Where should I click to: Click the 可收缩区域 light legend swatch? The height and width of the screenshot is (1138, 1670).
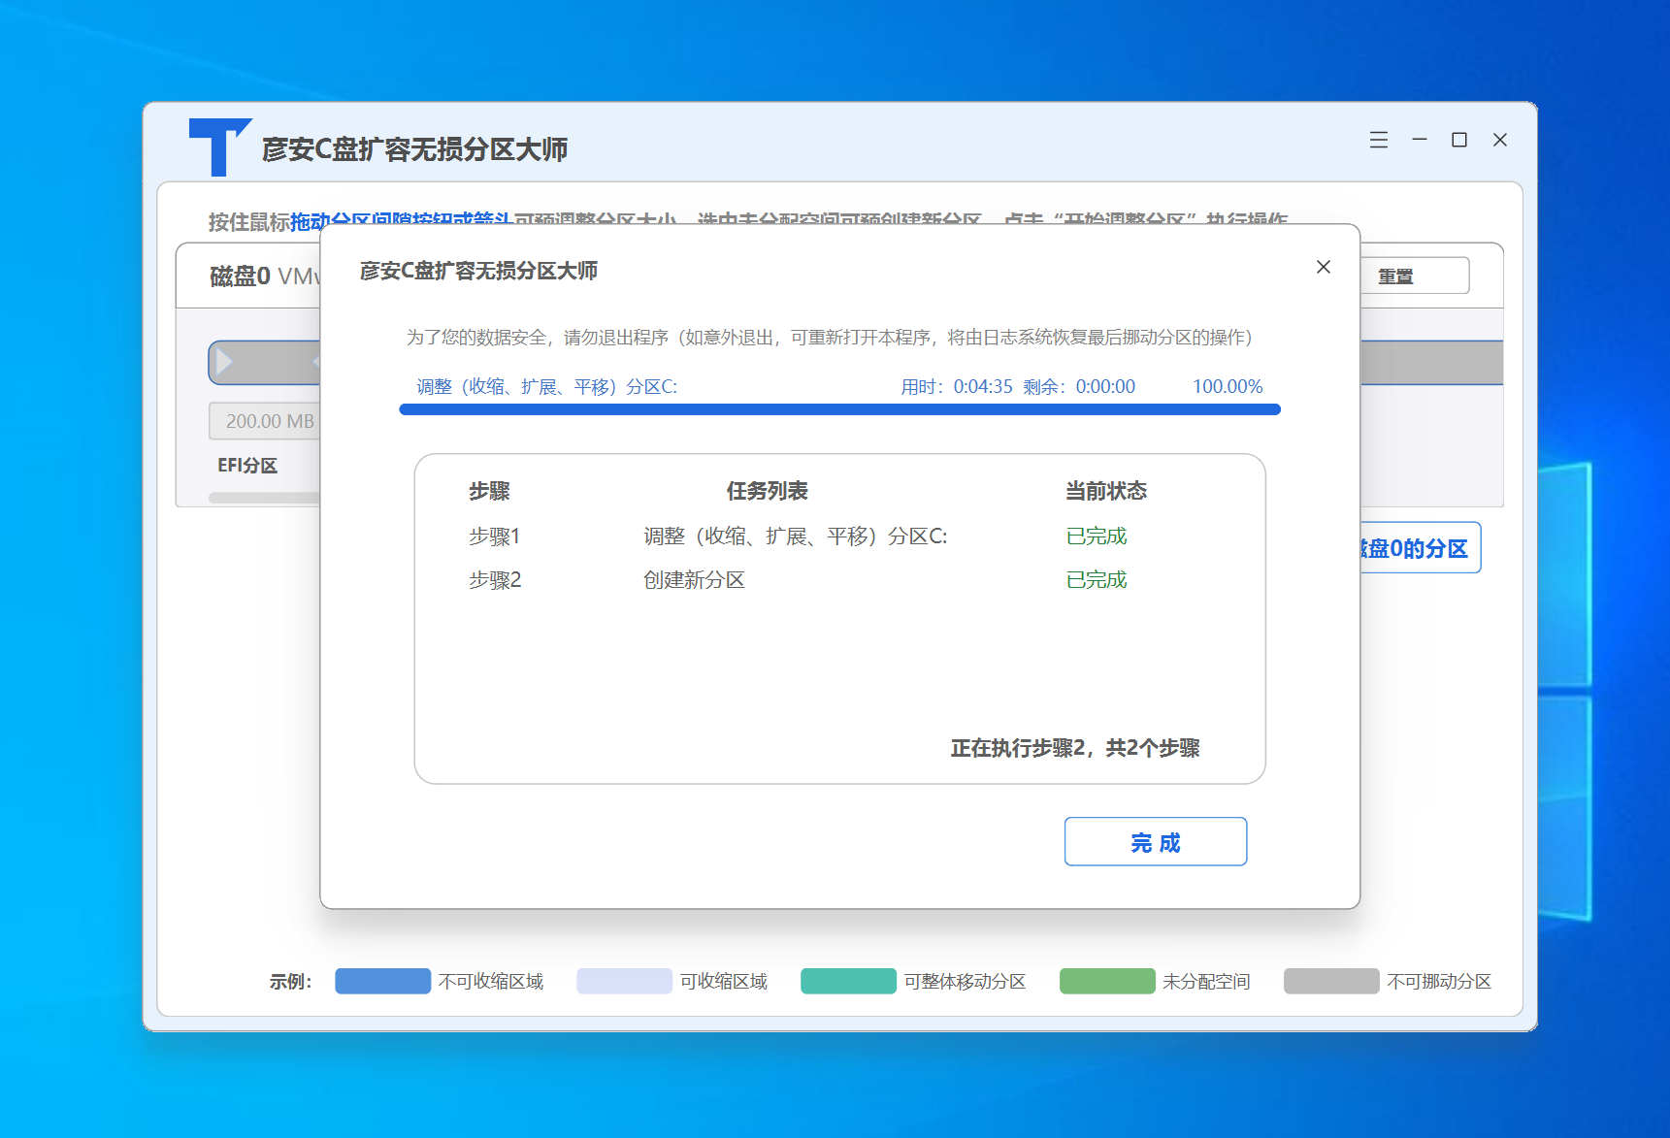(624, 981)
